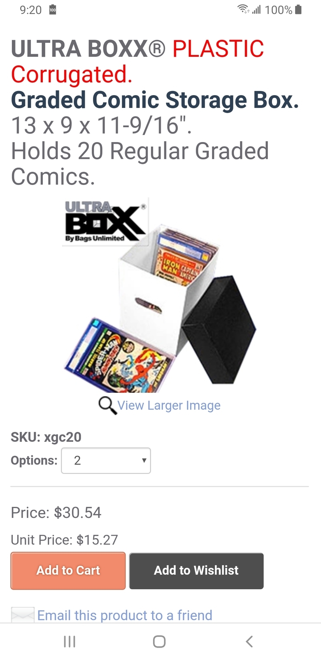321x660 pixels.
Task: Click the Add to Wishlist button
Action: 196,570
